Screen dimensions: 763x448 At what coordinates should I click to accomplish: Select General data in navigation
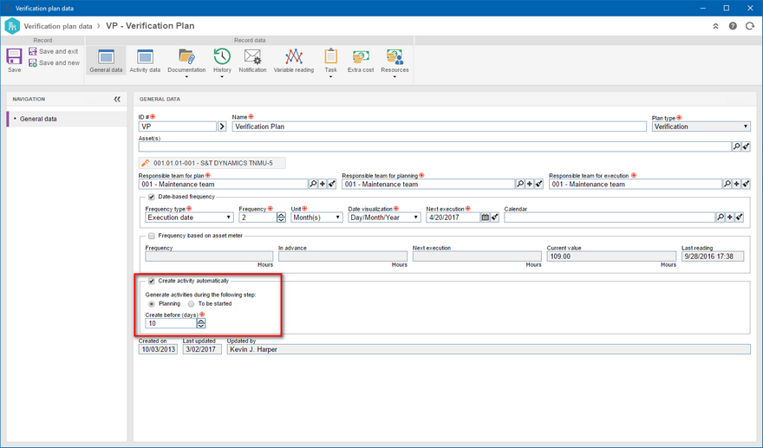[67, 119]
